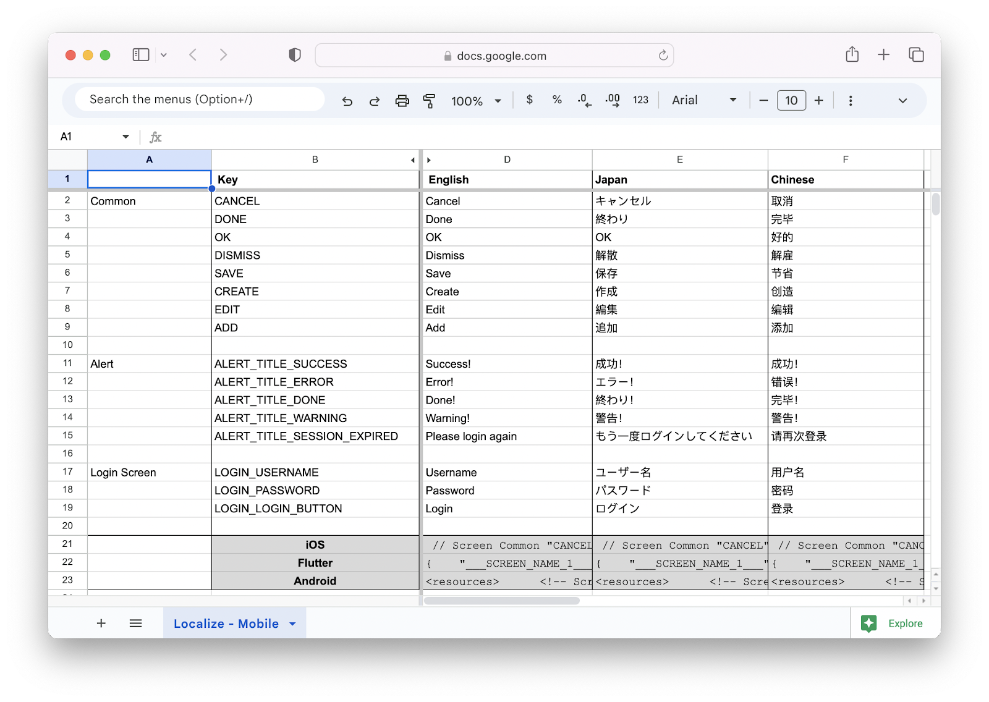Click the Key header cell
989x702 pixels.
point(315,179)
